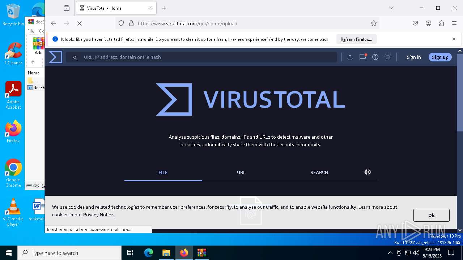Click the Sign in link
This screenshot has height=260, width=463.
pyautogui.click(x=414, y=57)
